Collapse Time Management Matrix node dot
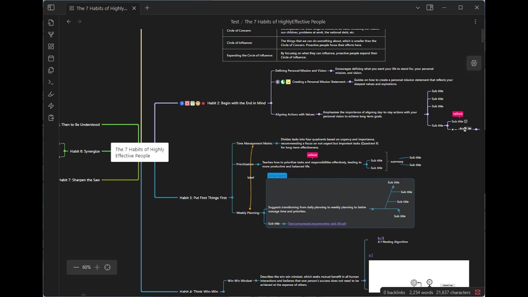This screenshot has height=297, width=528. coord(277,143)
